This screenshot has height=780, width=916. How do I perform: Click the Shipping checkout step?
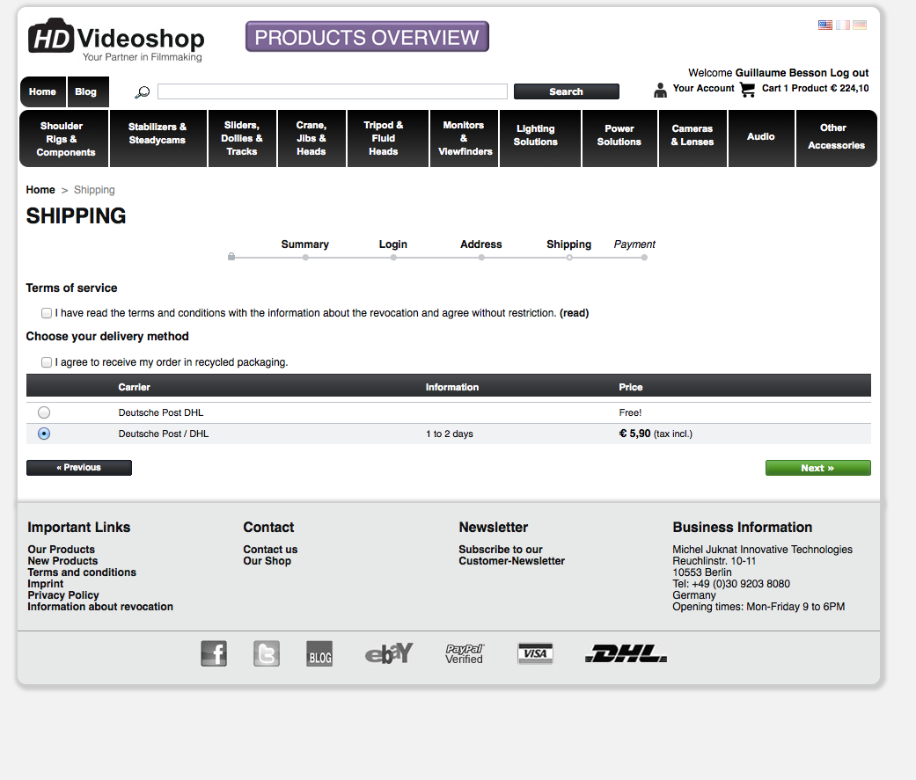click(569, 244)
